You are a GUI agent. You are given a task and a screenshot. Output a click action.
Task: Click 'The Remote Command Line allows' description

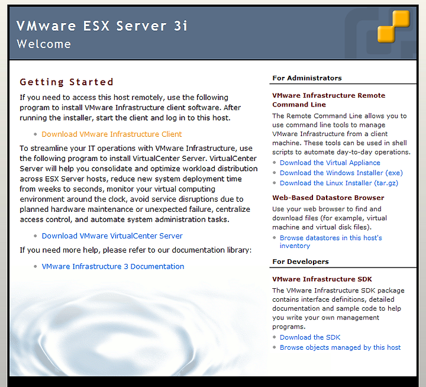click(341, 134)
